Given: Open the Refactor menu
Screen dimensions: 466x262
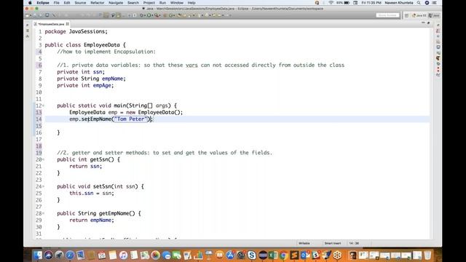Looking at the screenshot, I should 97,3.
